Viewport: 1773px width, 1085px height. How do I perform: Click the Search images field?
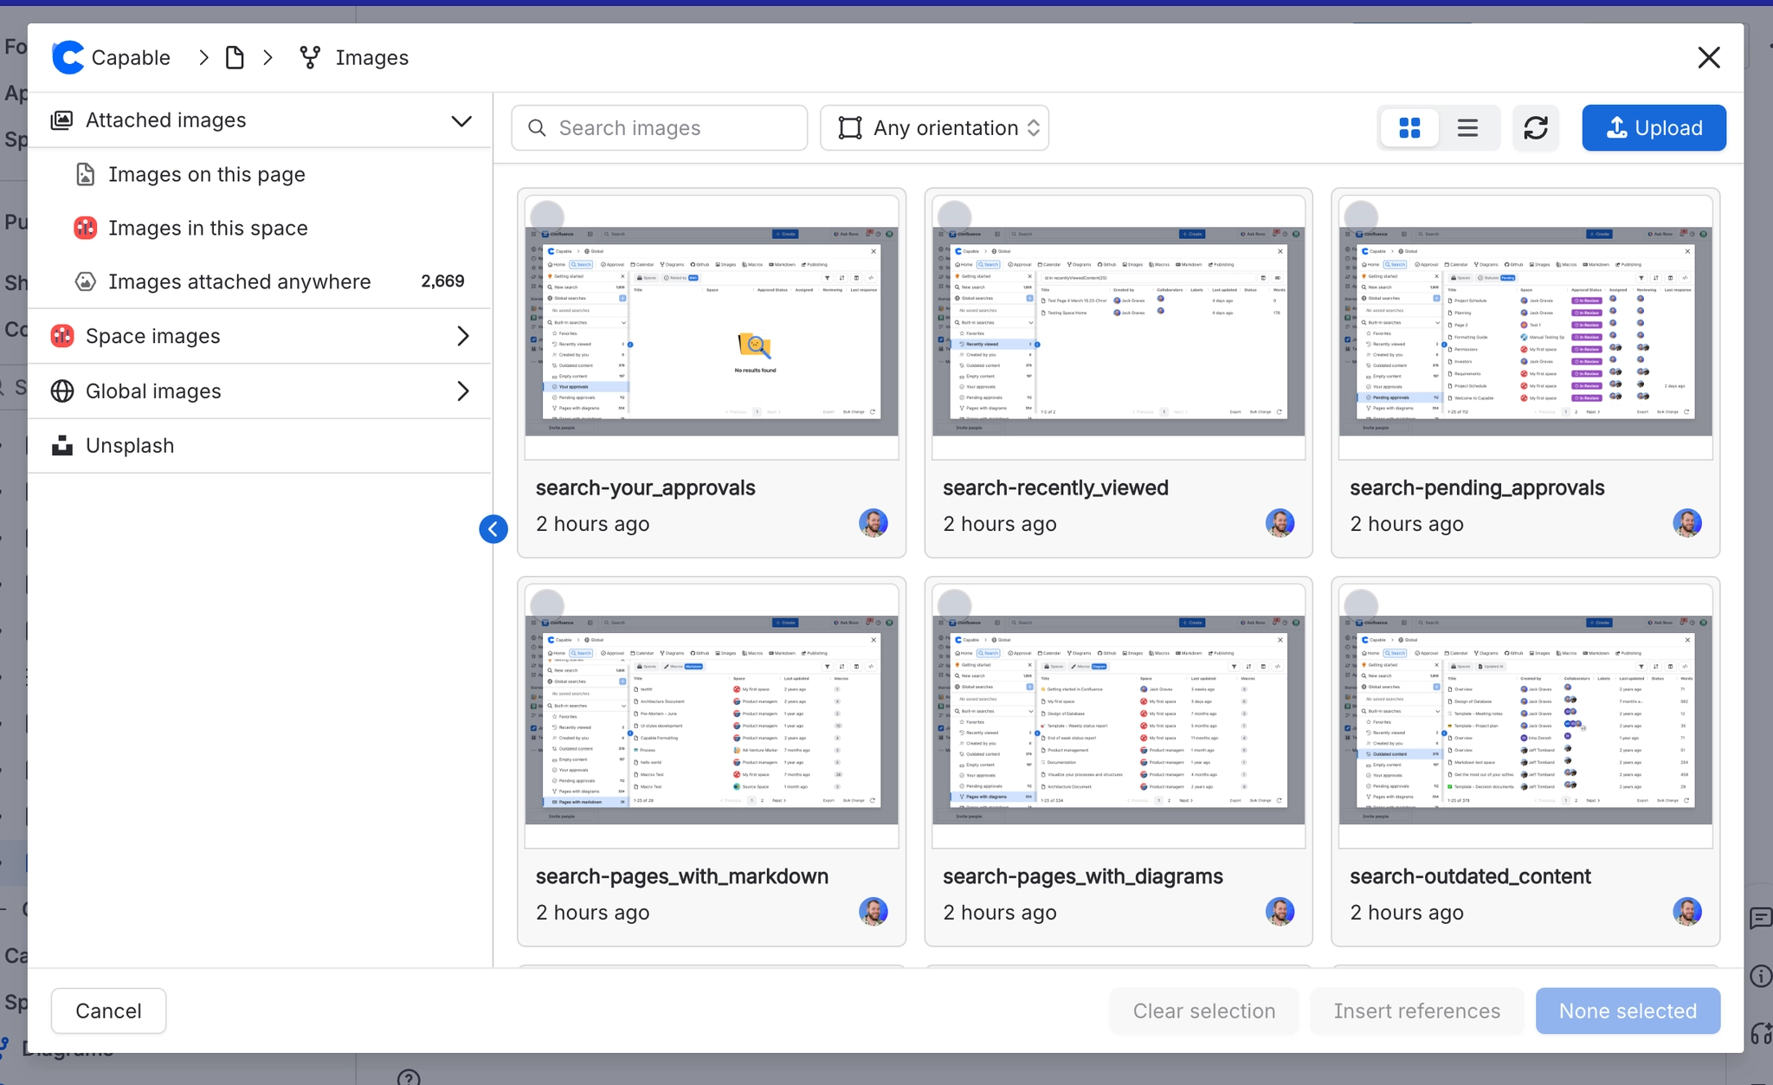(x=660, y=128)
